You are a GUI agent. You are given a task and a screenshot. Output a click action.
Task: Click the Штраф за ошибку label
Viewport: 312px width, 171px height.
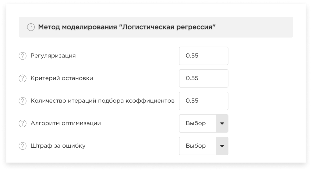(58, 146)
